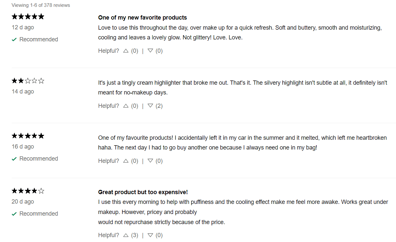This screenshot has height=242, width=396.
Task: Downvote the 'Great product but too expensive!' review
Action: (150, 235)
